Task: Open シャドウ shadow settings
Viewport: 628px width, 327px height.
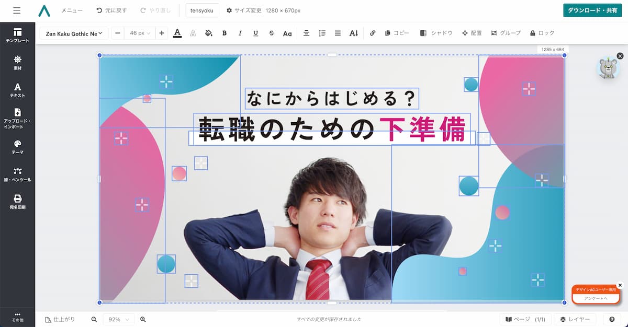Action: (436, 33)
